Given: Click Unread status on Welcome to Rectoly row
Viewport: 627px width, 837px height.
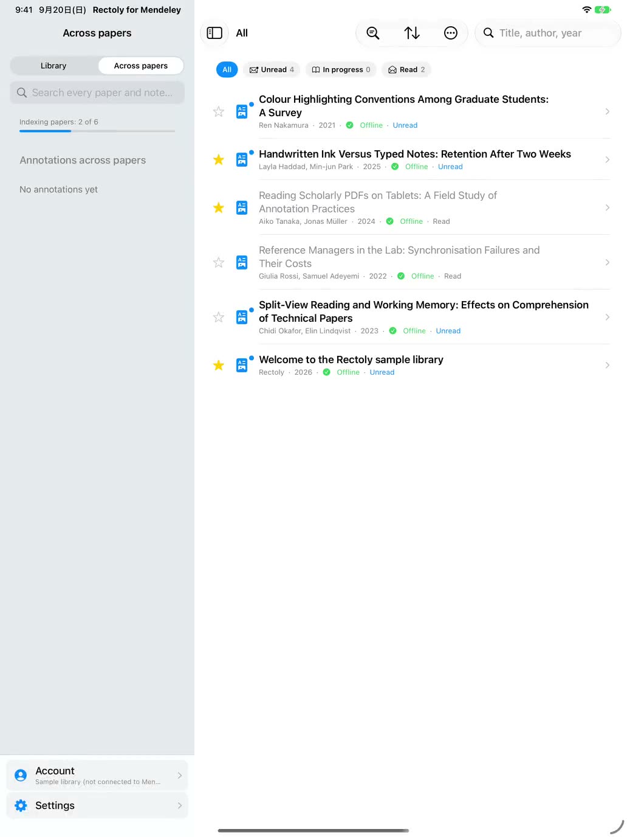Looking at the screenshot, I should [382, 372].
